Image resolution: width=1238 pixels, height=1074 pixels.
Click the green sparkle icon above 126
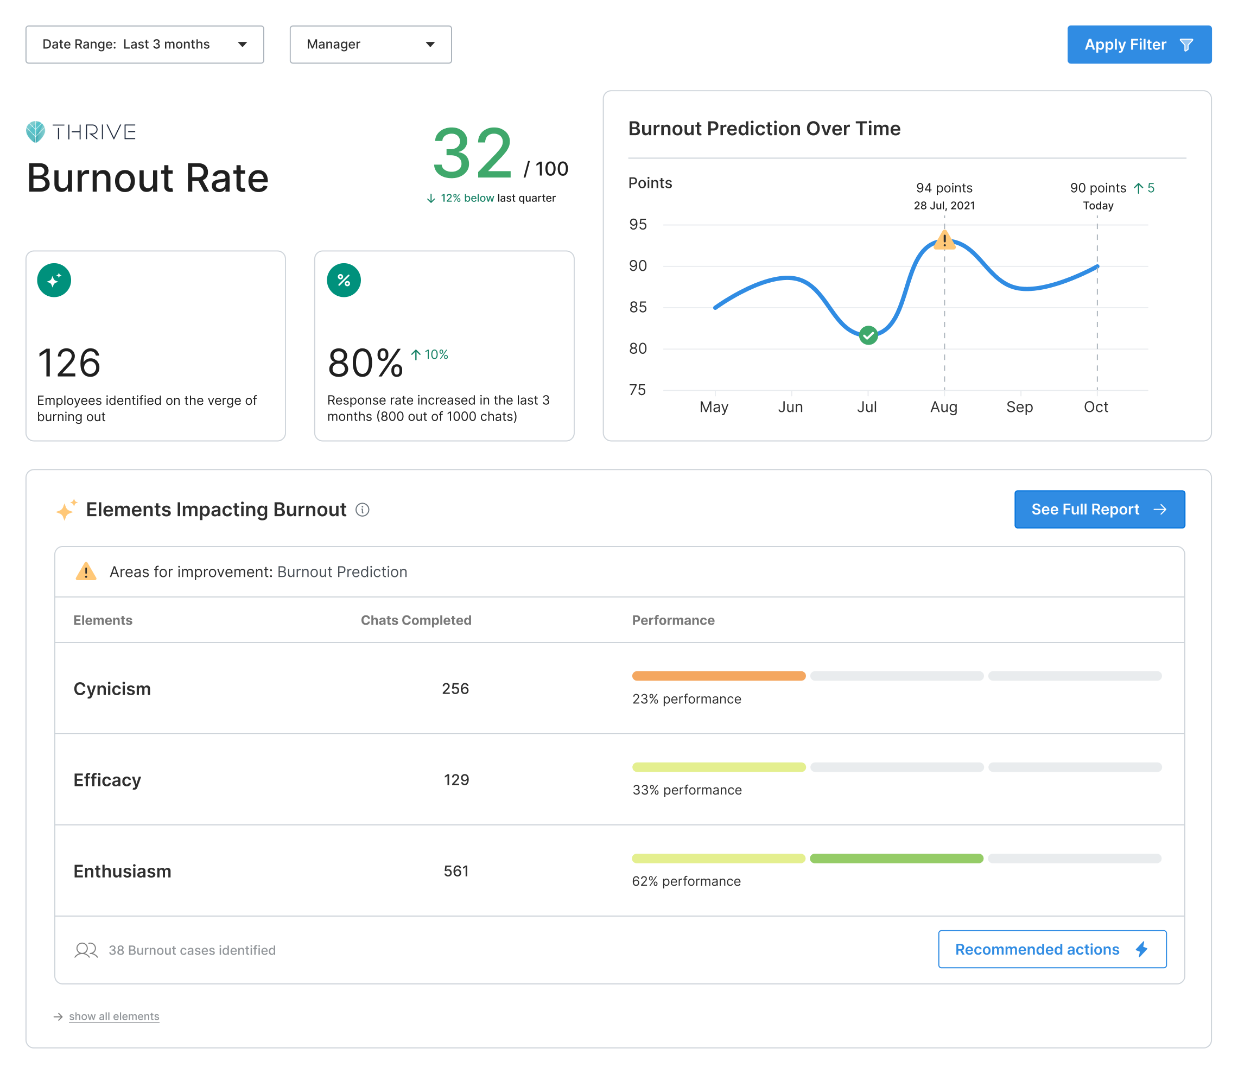[x=54, y=280]
